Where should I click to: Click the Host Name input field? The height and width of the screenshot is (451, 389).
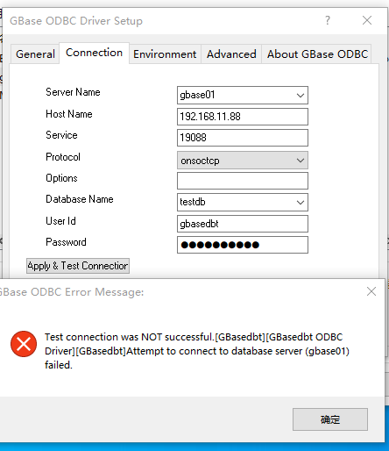pyautogui.click(x=243, y=117)
